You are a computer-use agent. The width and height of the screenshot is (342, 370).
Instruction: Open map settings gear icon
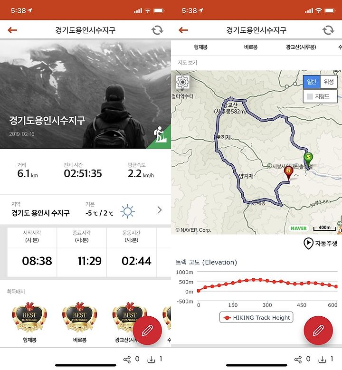point(182,82)
